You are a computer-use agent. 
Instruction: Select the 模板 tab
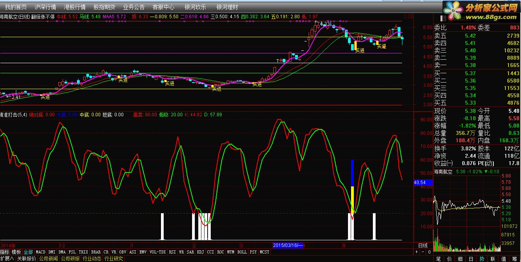tap(16, 252)
